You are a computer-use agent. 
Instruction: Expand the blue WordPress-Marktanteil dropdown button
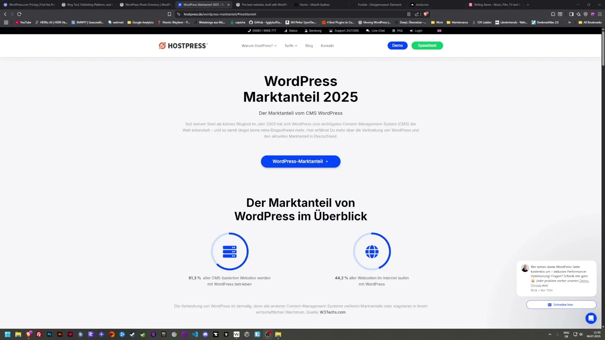coord(300,161)
